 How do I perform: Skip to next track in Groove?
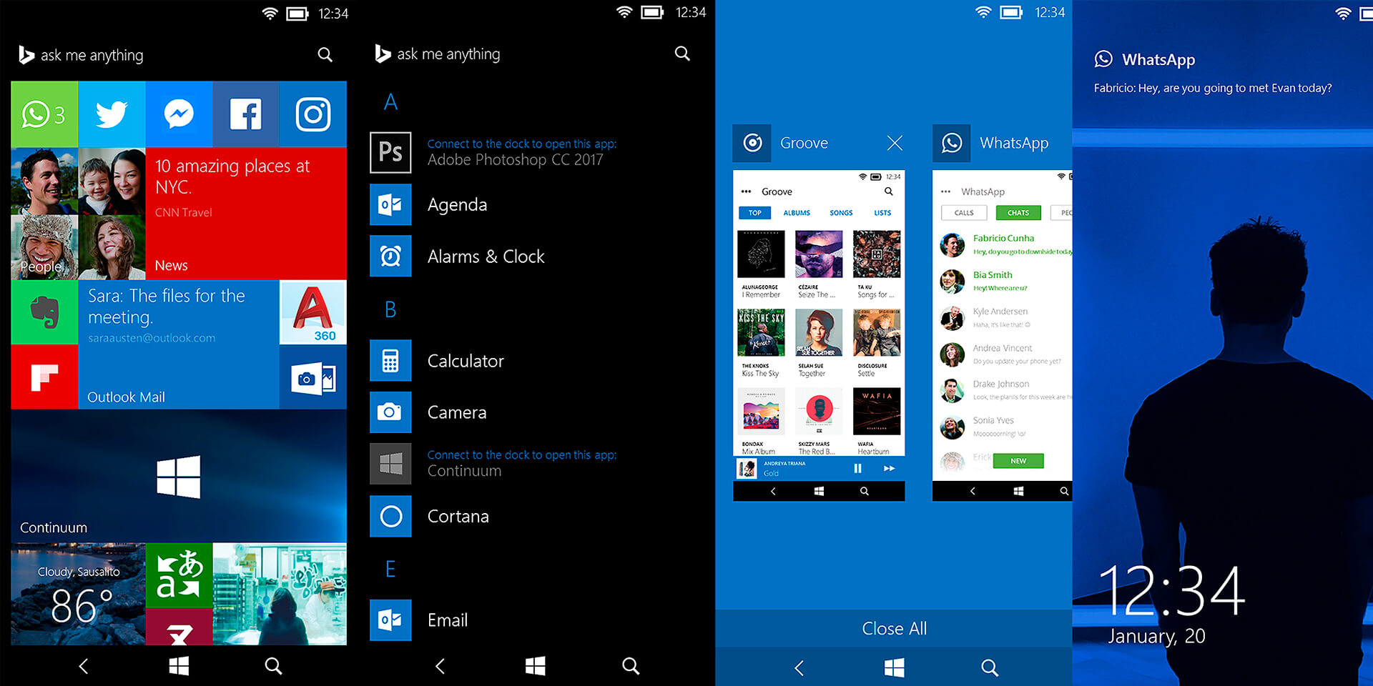pyautogui.click(x=889, y=469)
